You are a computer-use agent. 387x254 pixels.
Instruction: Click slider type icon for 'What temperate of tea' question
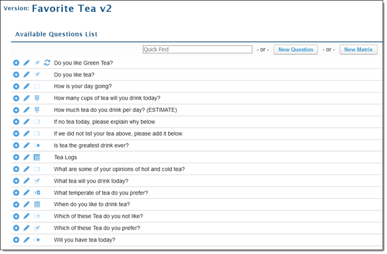point(37,193)
